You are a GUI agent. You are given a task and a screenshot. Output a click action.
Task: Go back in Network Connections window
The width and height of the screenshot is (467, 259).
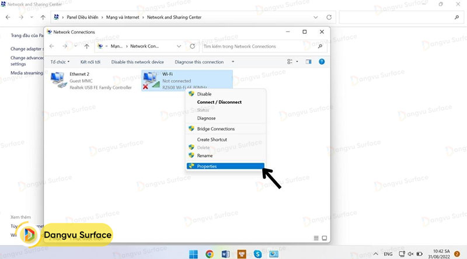[x=52, y=46]
